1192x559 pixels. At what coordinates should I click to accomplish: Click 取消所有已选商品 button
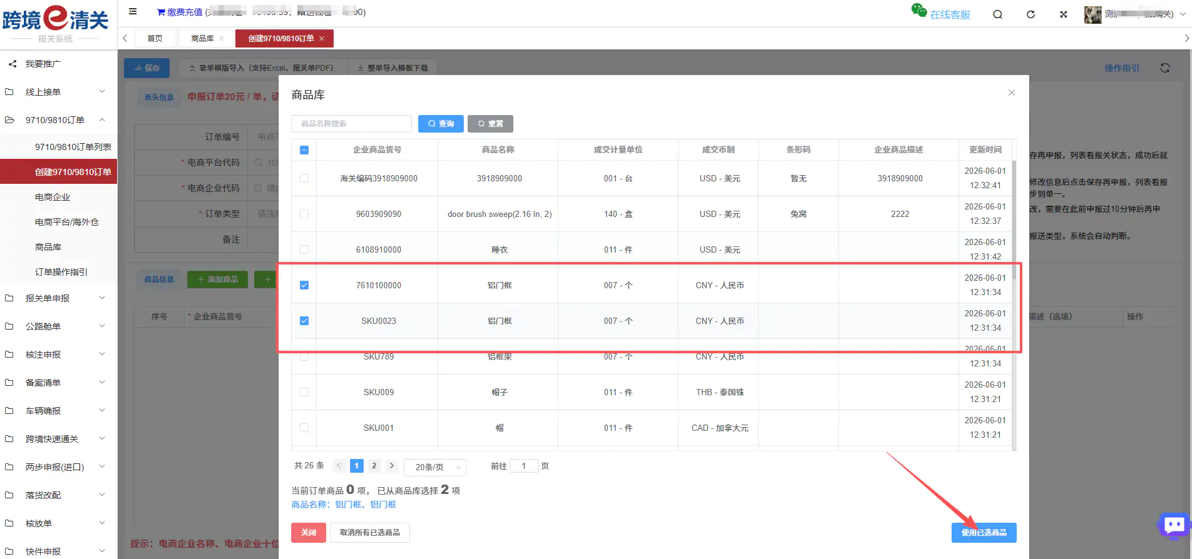[x=370, y=533]
